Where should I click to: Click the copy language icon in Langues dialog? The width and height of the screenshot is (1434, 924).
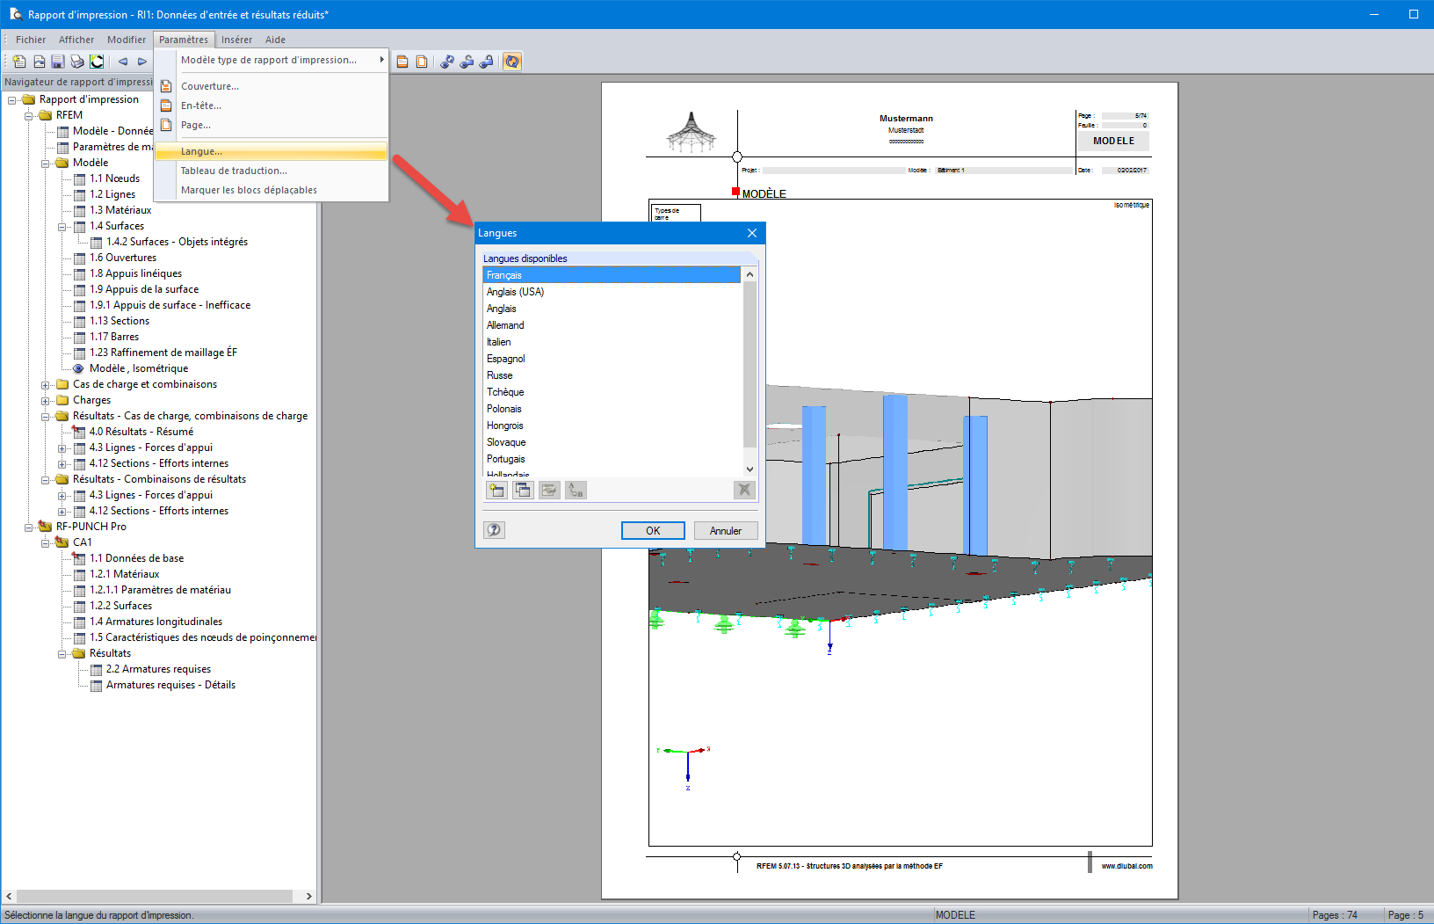[x=523, y=491]
